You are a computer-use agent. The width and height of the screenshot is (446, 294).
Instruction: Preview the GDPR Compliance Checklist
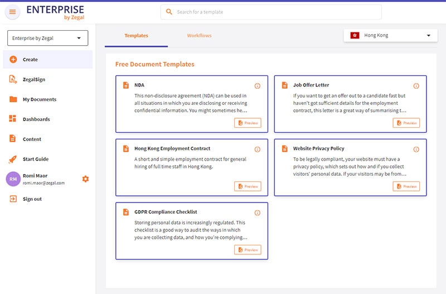(248, 250)
